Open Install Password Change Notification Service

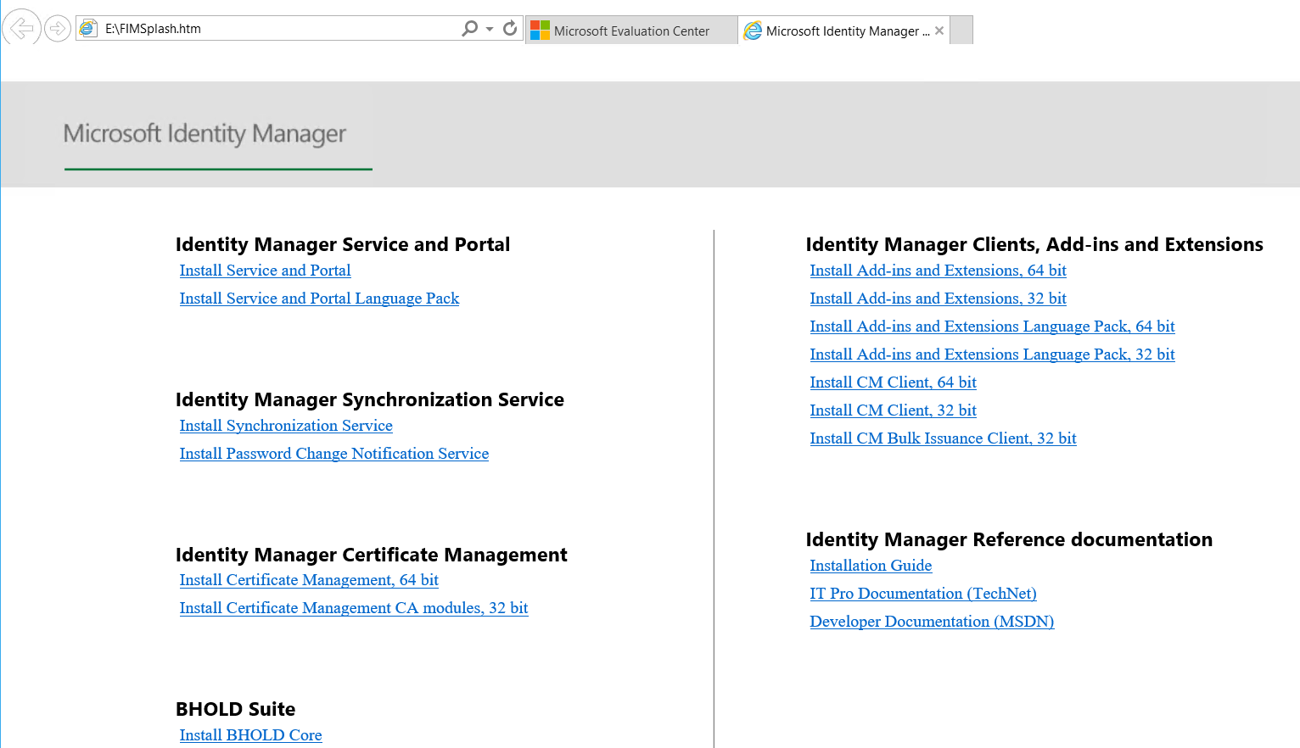point(333,454)
